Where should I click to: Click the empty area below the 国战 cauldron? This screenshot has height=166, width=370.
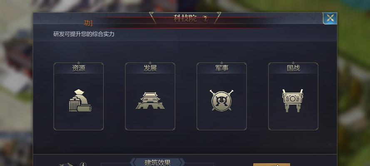[293, 121]
